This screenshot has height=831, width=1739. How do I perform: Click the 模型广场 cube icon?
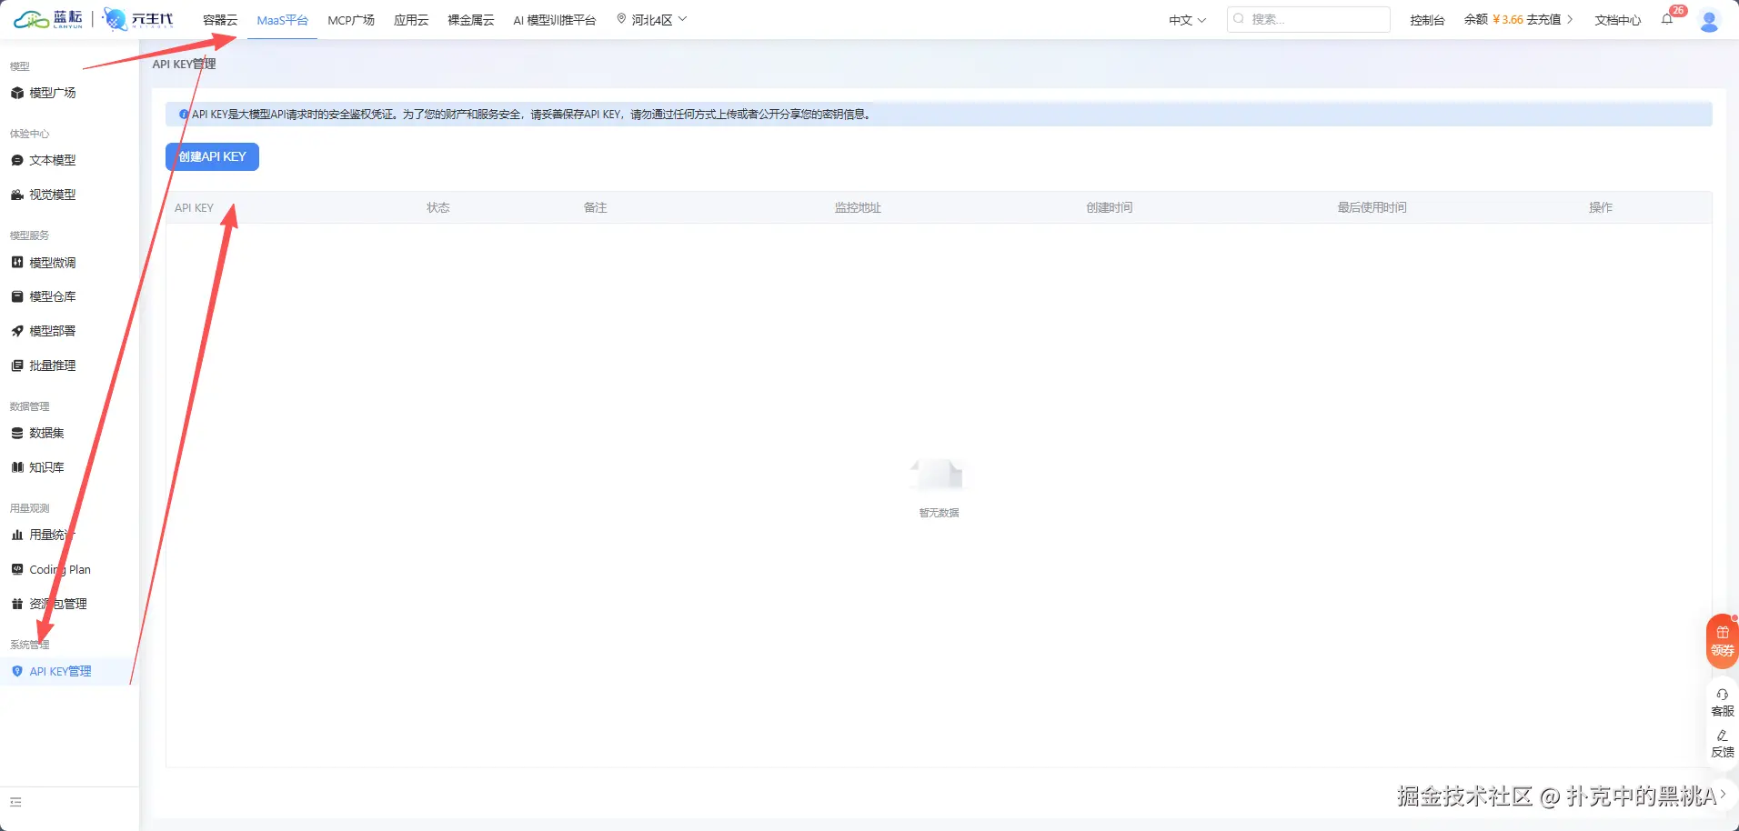[17, 93]
